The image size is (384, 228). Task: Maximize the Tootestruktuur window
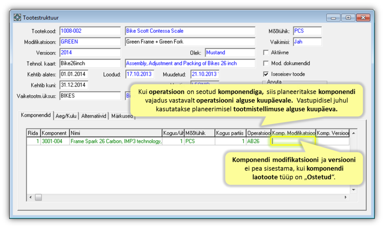coord(348,18)
